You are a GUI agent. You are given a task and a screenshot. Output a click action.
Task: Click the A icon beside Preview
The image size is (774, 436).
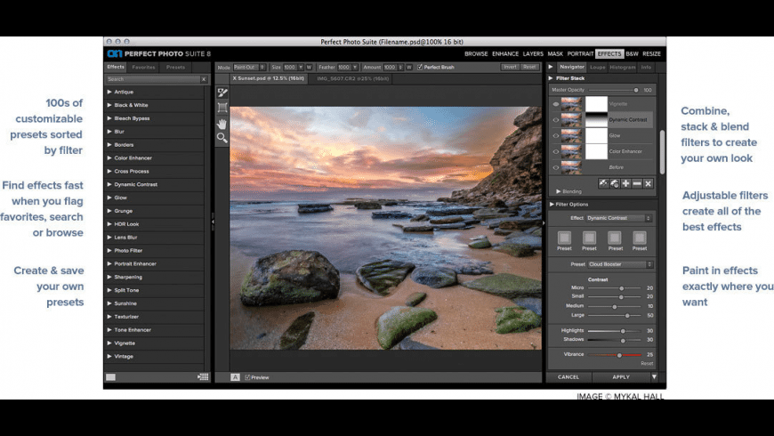pos(235,377)
